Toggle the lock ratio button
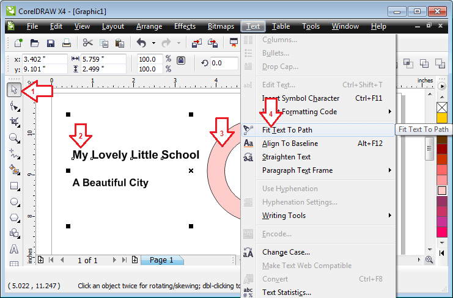 click(180, 61)
